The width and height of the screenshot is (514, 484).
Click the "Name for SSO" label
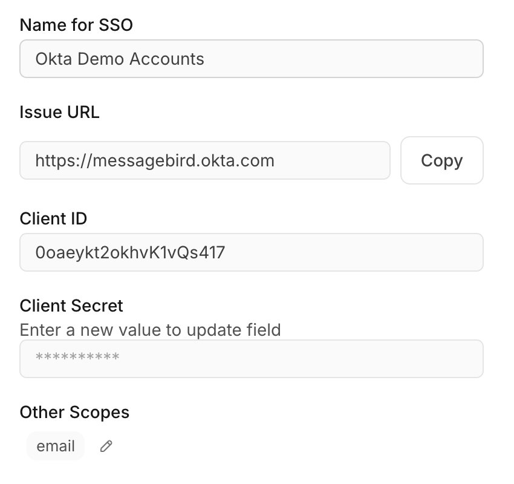pos(76,25)
